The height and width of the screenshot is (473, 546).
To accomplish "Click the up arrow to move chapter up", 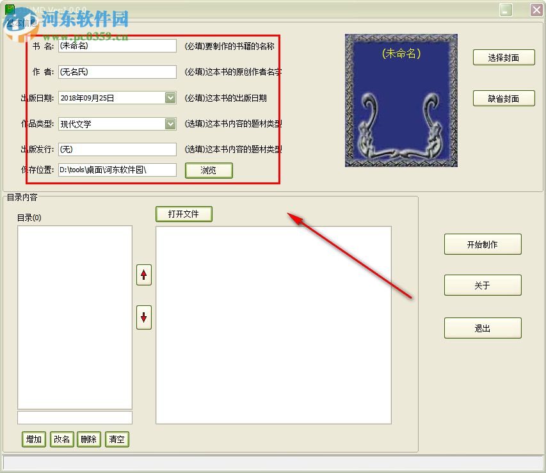I will click(x=143, y=275).
